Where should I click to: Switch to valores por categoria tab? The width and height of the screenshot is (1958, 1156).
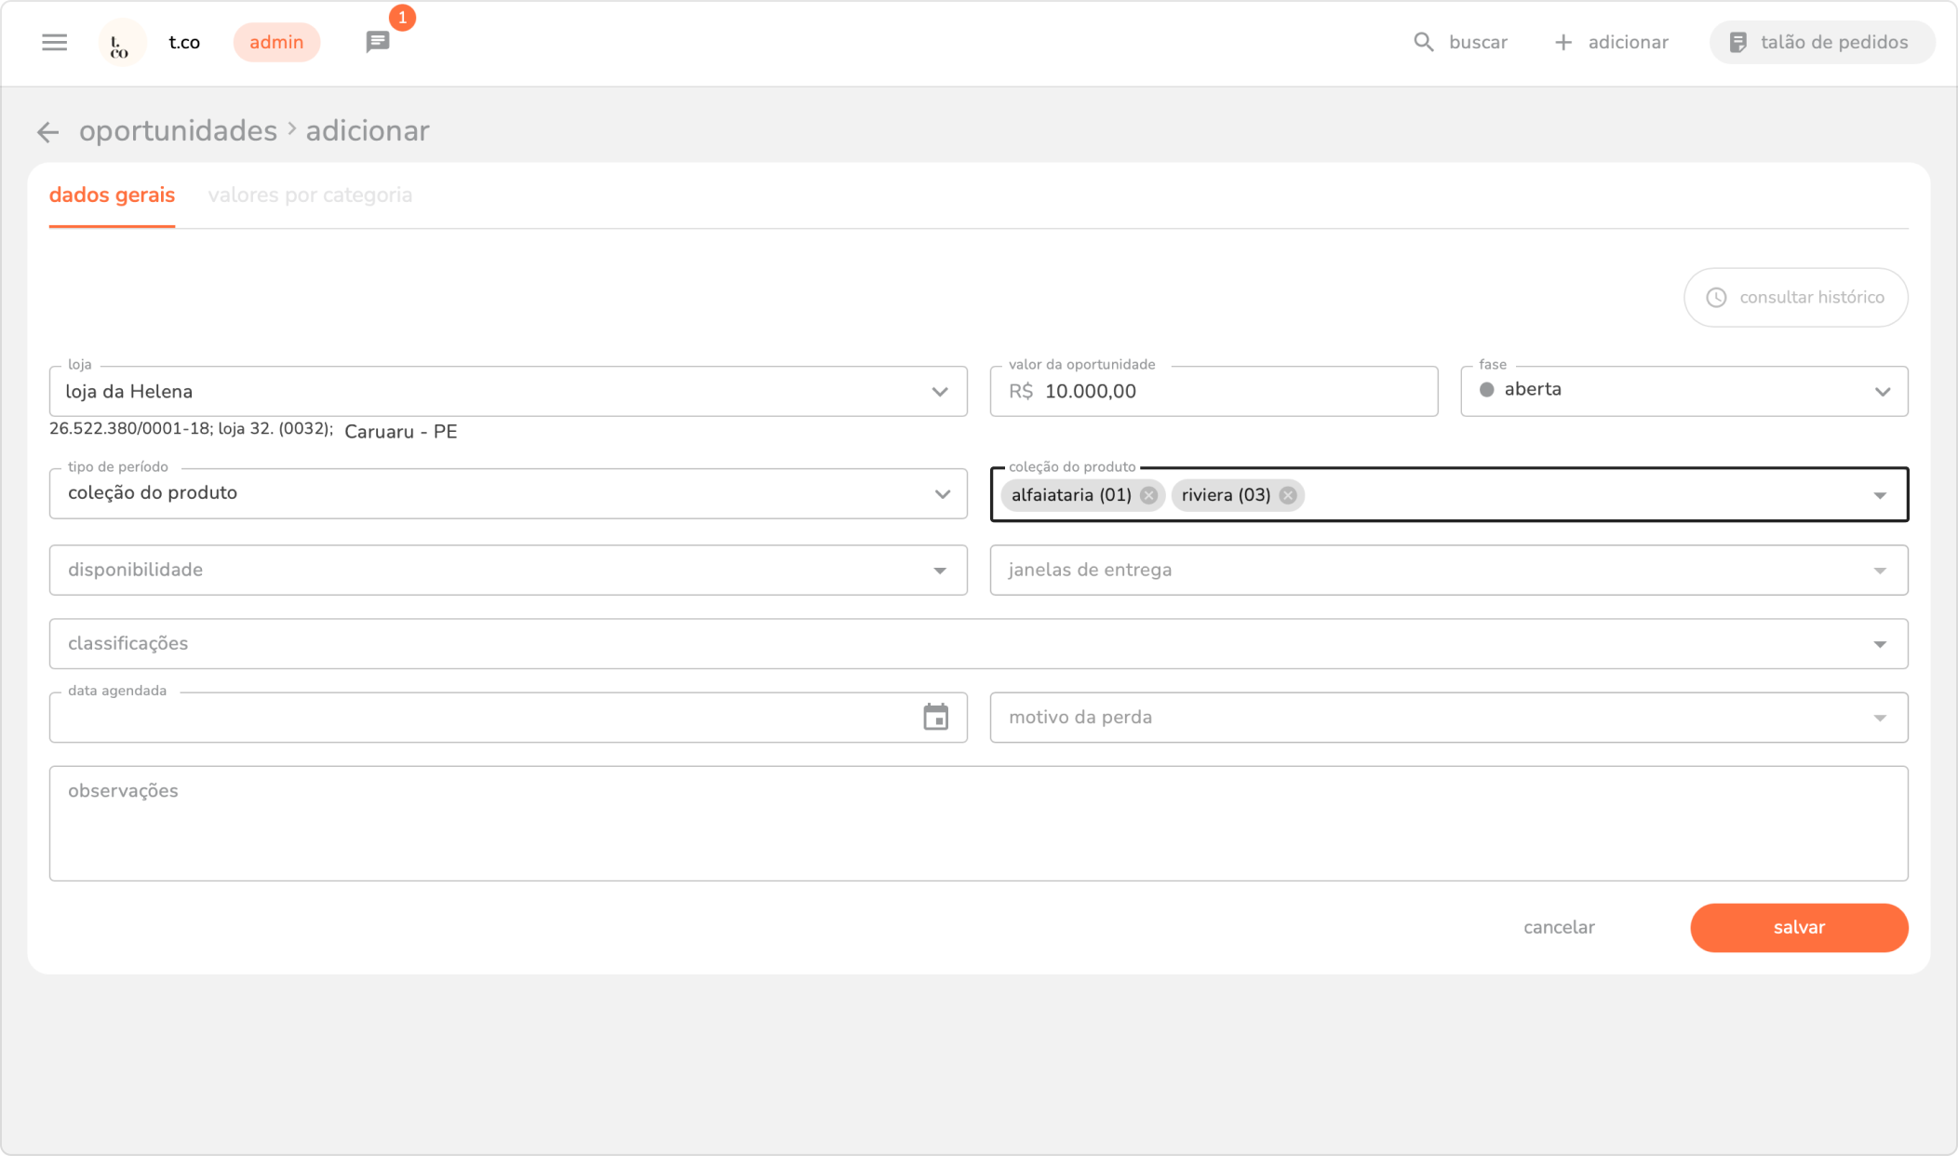coord(310,195)
